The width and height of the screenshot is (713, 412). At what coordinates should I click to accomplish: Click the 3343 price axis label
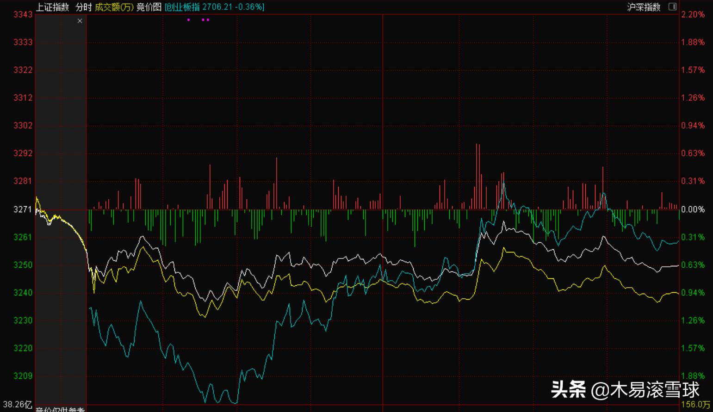click(23, 14)
